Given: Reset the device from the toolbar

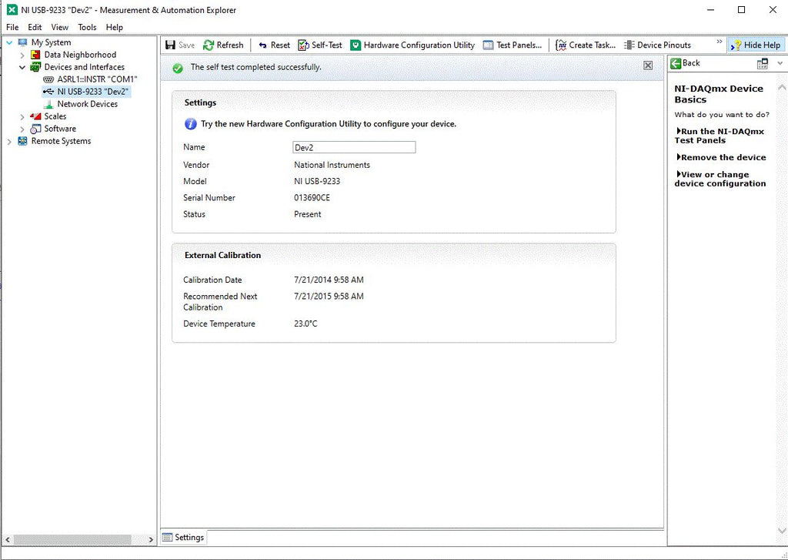Looking at the screenshot, I should click(274, 45).
